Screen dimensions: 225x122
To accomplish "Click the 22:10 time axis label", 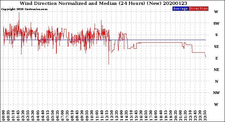I will (190, 115).
